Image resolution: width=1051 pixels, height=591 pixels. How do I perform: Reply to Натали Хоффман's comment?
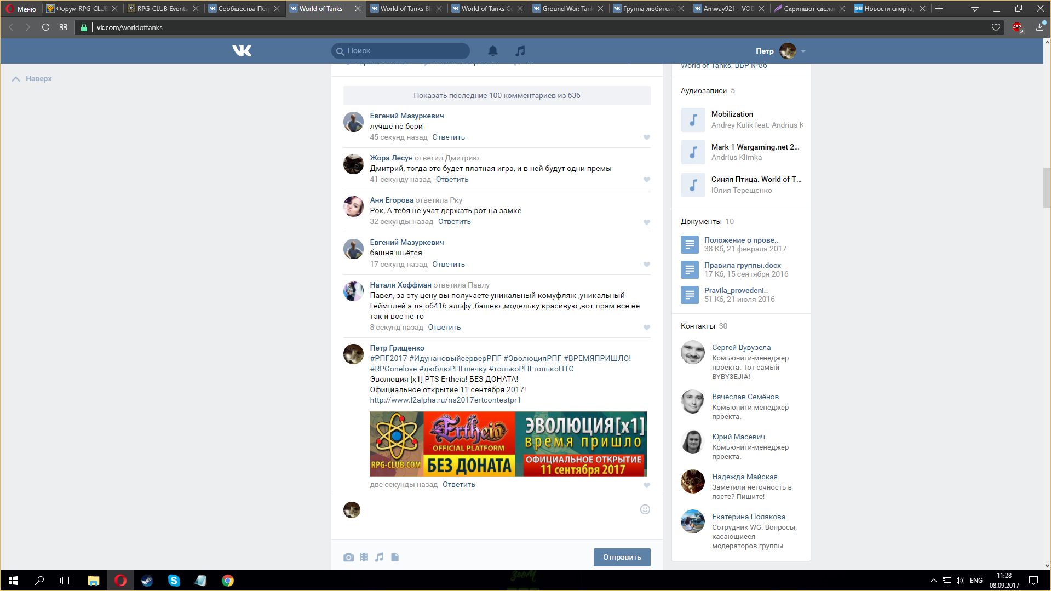(444, 328)
